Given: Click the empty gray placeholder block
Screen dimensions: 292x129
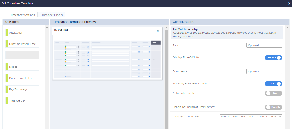Looking at the screenshot, I should [x=22, y=55].
